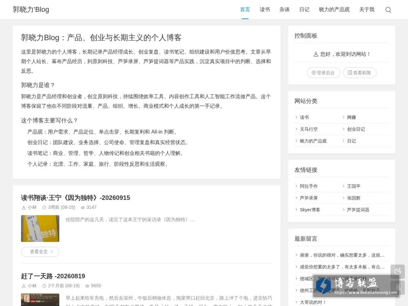Click 查看全文 under the 因为独特 post
408x306 pixels.
pyautogui.click(x=40, y=252)
